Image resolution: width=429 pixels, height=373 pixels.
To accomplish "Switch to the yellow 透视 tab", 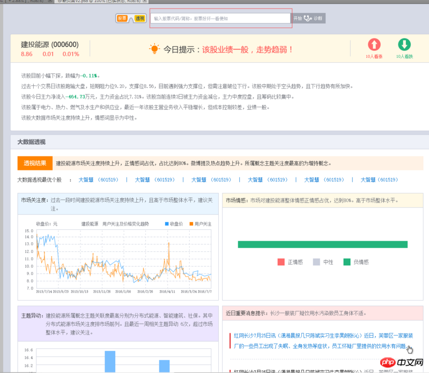I will (139, 18).
